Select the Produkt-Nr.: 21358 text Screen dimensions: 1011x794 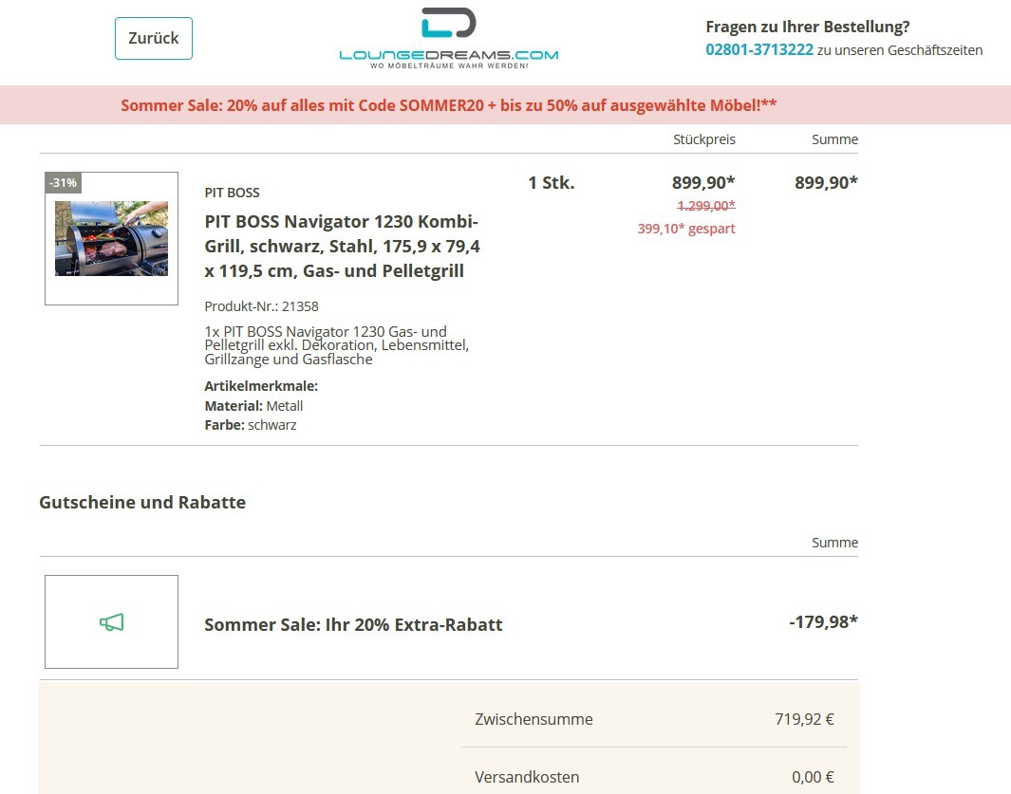(262, 306)
